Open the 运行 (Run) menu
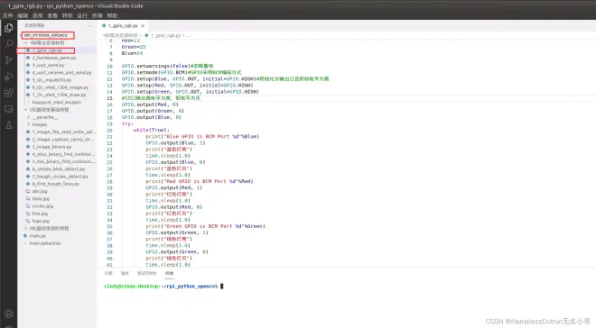596x328 pixels. pos(82,15)
